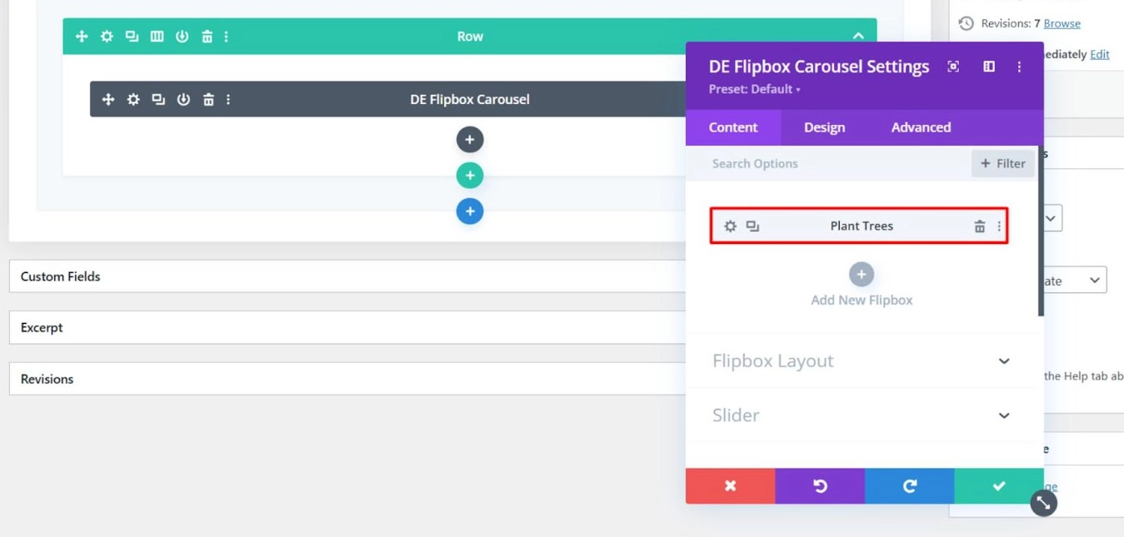This screenshot has width=1124, height=537.
Task: Expand the Revisions panel
Action: tap(347, 379)
